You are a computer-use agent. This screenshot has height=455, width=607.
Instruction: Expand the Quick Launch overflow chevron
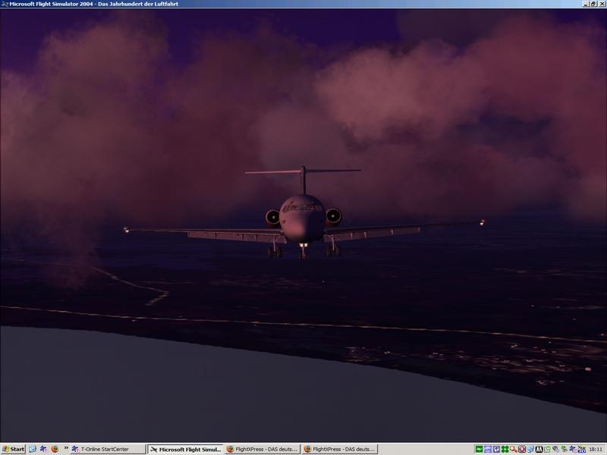[x=67, y=449]
